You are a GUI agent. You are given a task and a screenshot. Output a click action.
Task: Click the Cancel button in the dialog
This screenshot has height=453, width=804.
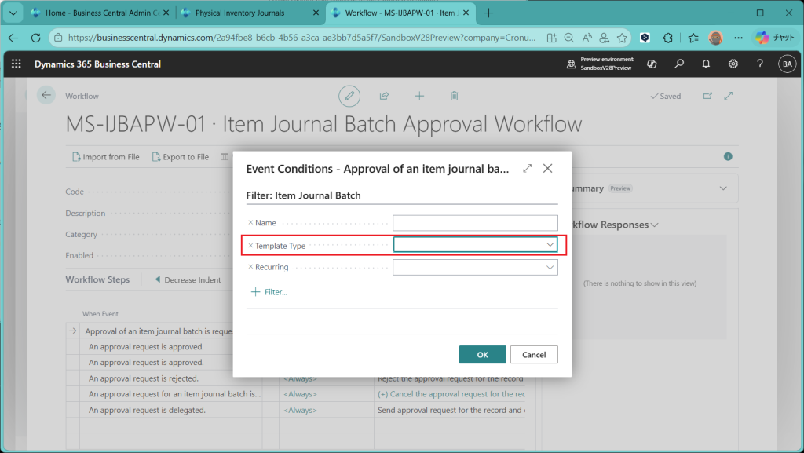[x=534, y=355]
